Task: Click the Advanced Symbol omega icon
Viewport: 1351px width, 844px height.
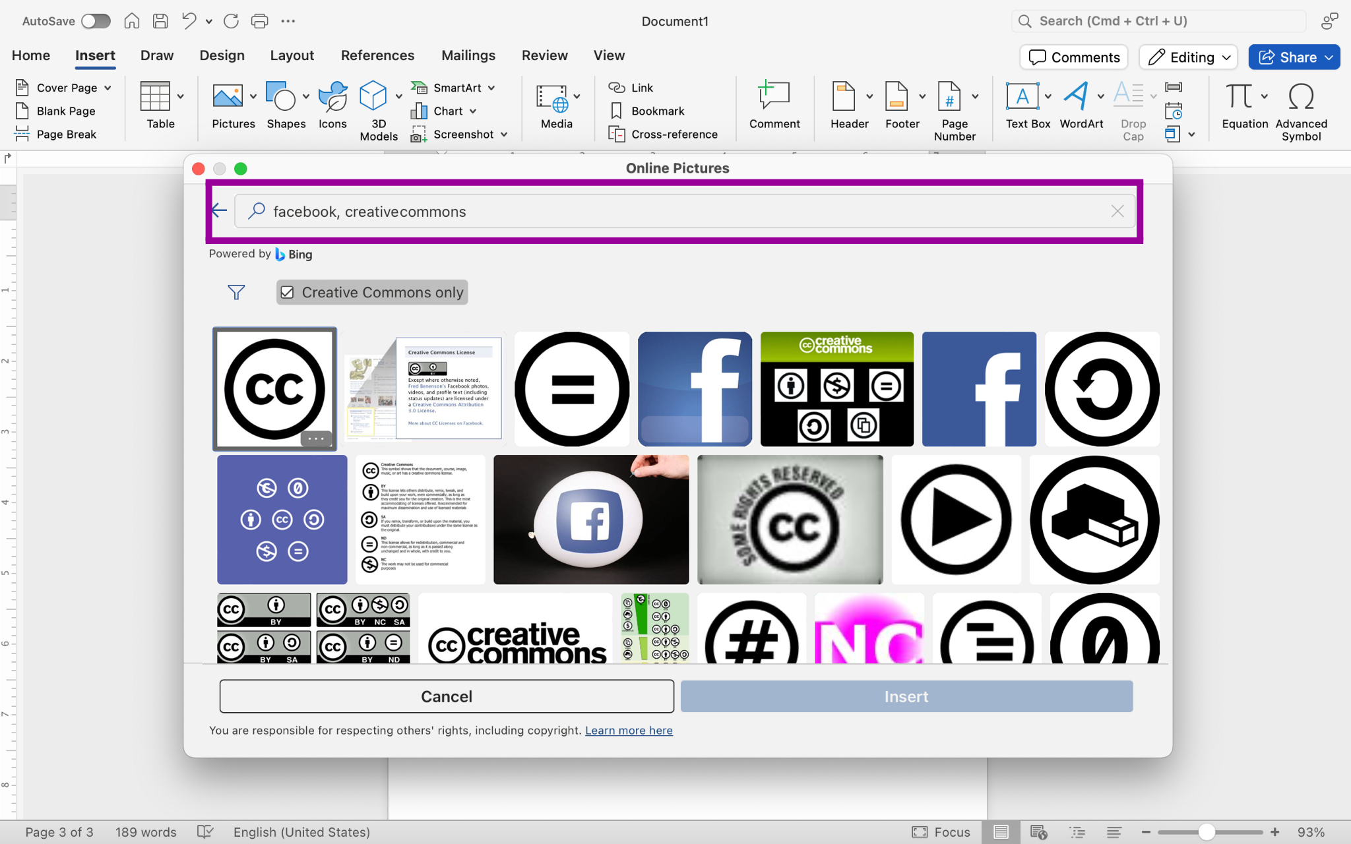Action: 1302,97
